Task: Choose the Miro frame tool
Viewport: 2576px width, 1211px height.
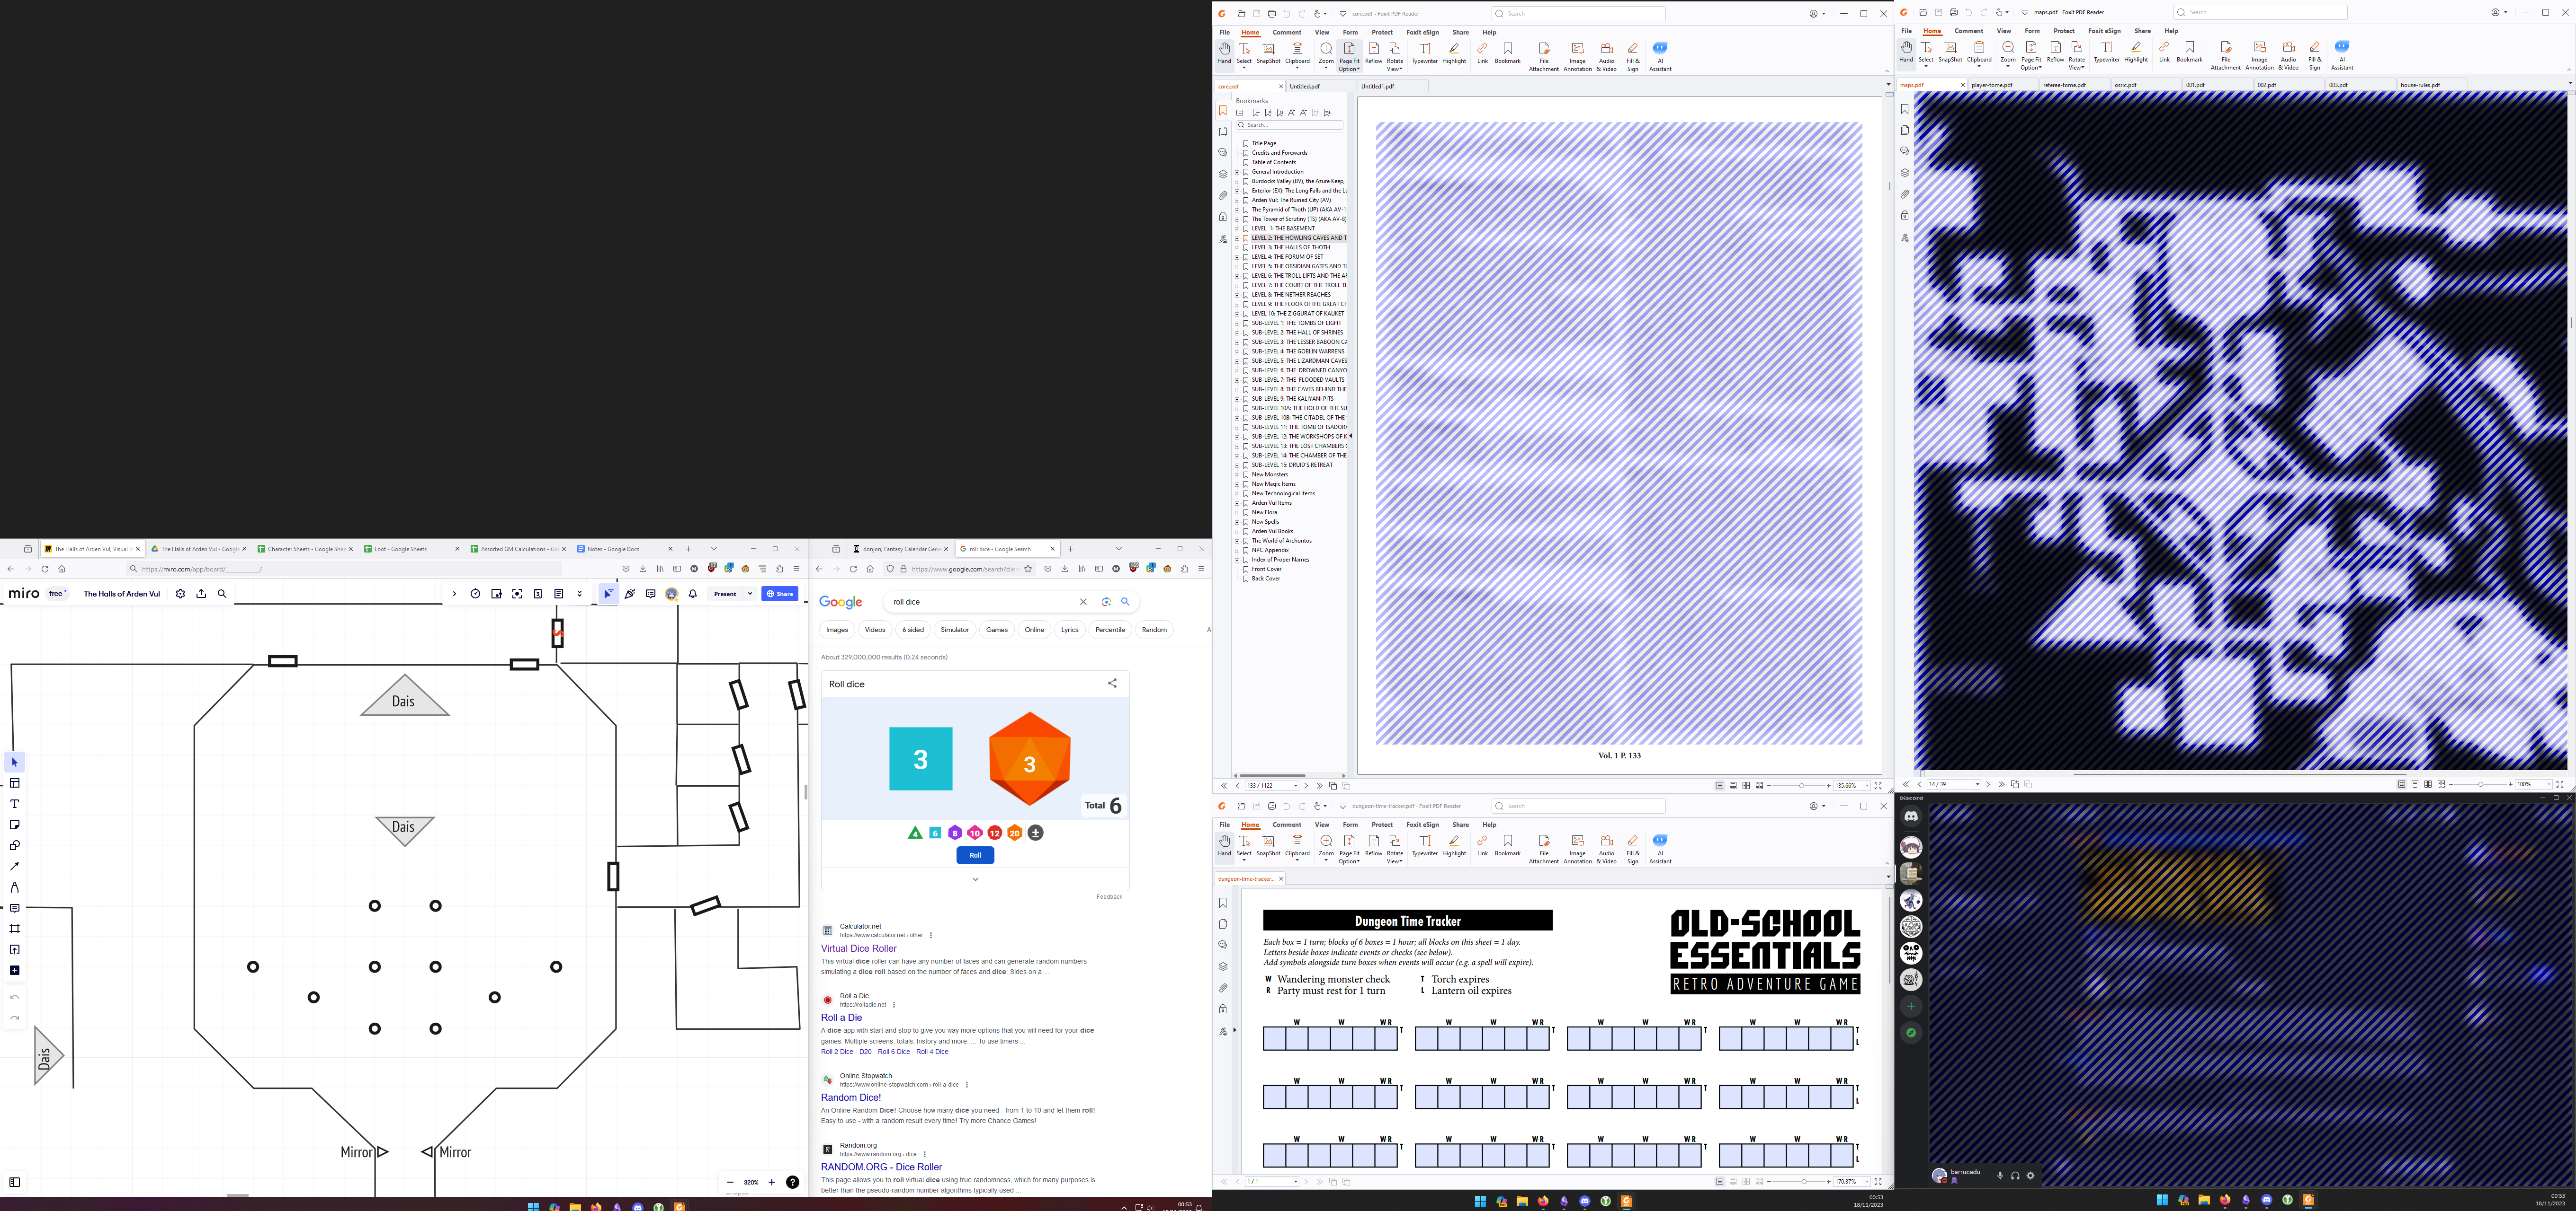Action: click(14, 929)
